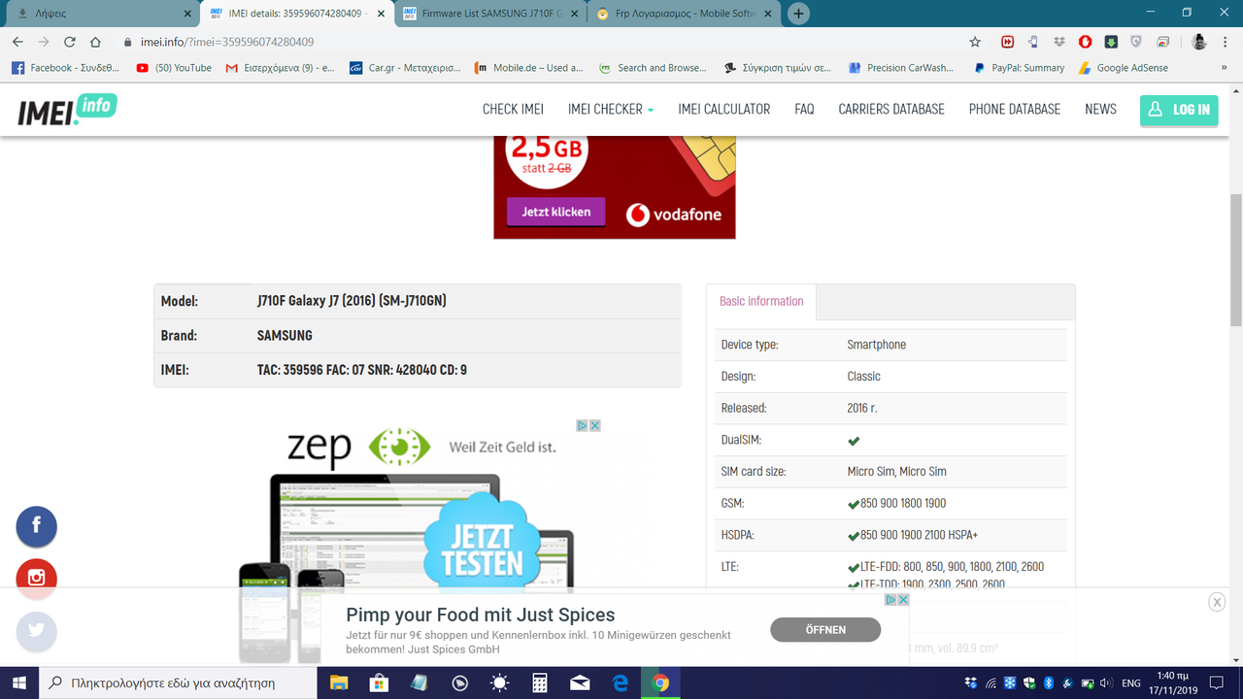Open Facebook share floating button
1243x699 pixels.
pyautogui.click(x=37, y=526)
